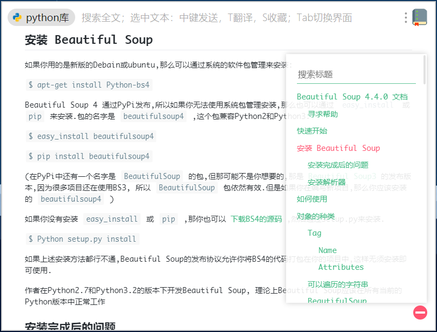437x332 pixels.
Task: Click the 安装 Beautiful Soup page heading
Action: pyautogui.click(x=89, y=40)
